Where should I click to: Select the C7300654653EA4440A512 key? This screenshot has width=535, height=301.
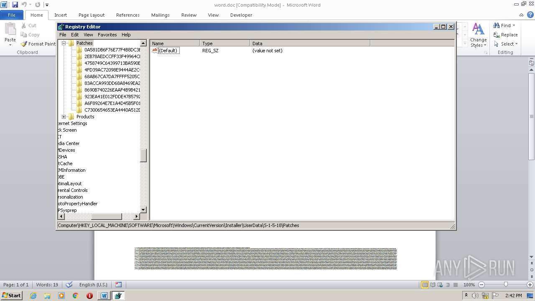pos(112,110)
